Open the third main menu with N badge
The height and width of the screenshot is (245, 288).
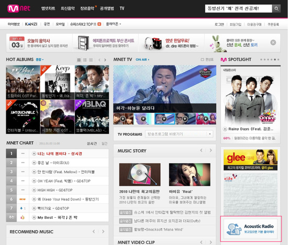pos(88,8)
